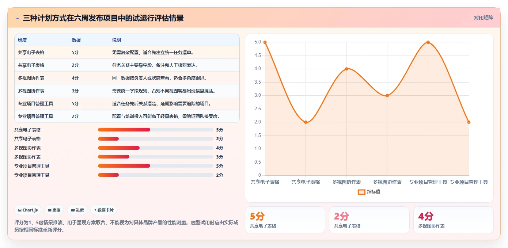Open the 5分 共享电子表格 data card
This screenshot has width=508, height=248.
click(x=285, y=220)
